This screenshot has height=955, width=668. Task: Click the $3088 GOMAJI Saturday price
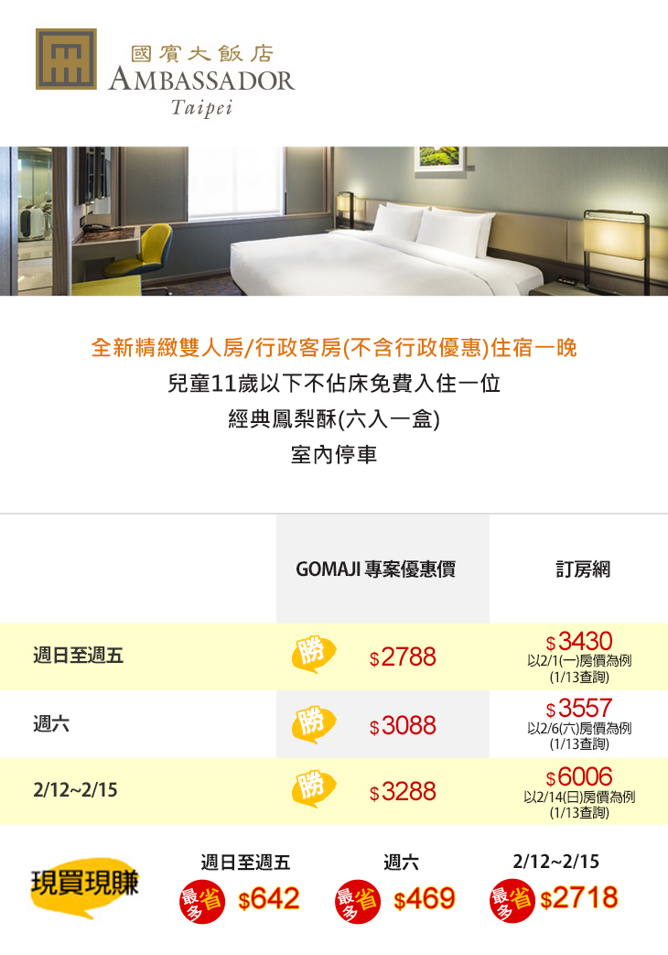tap(403, 726)
